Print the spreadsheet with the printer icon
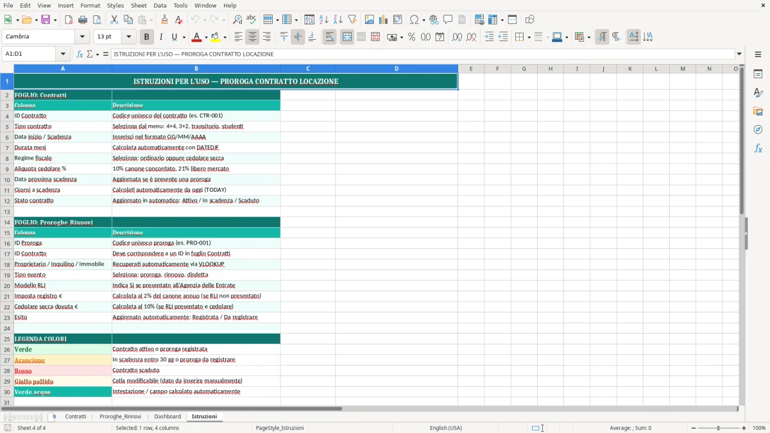Image resolution: width=770 pixels, height=433 pixels. 83,20
